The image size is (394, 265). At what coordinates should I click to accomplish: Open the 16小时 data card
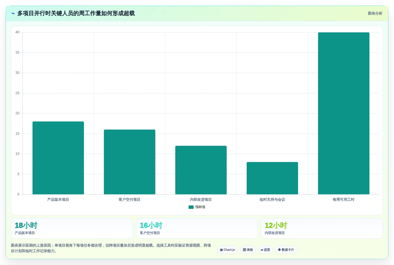197,228
